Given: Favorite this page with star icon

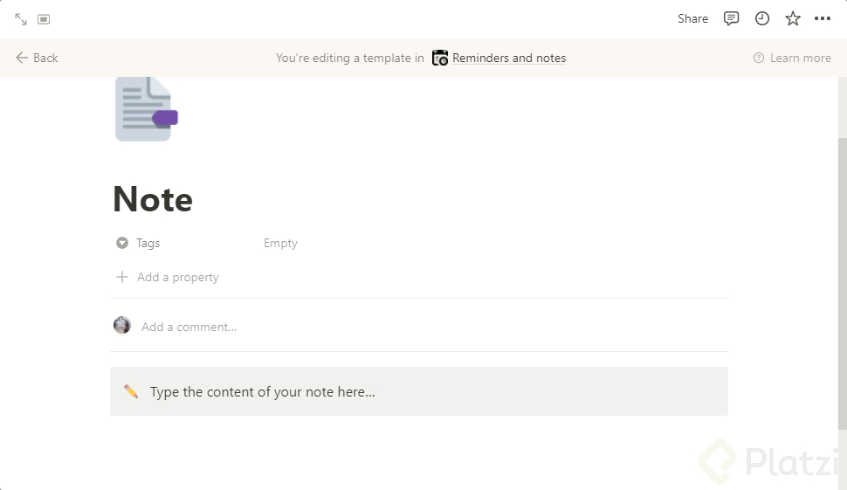Looking at the screenshot, I should [x=793, y=18].
